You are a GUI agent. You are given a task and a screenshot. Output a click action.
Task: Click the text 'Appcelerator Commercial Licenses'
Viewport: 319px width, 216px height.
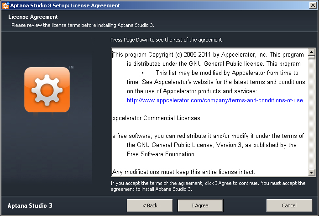click(x=156, y=118)
